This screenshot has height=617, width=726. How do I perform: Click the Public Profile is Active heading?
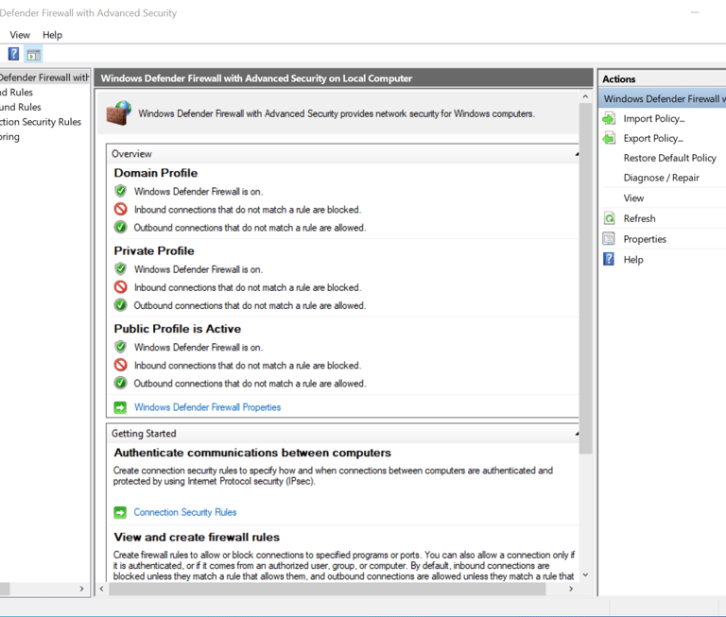coord(178,329)
